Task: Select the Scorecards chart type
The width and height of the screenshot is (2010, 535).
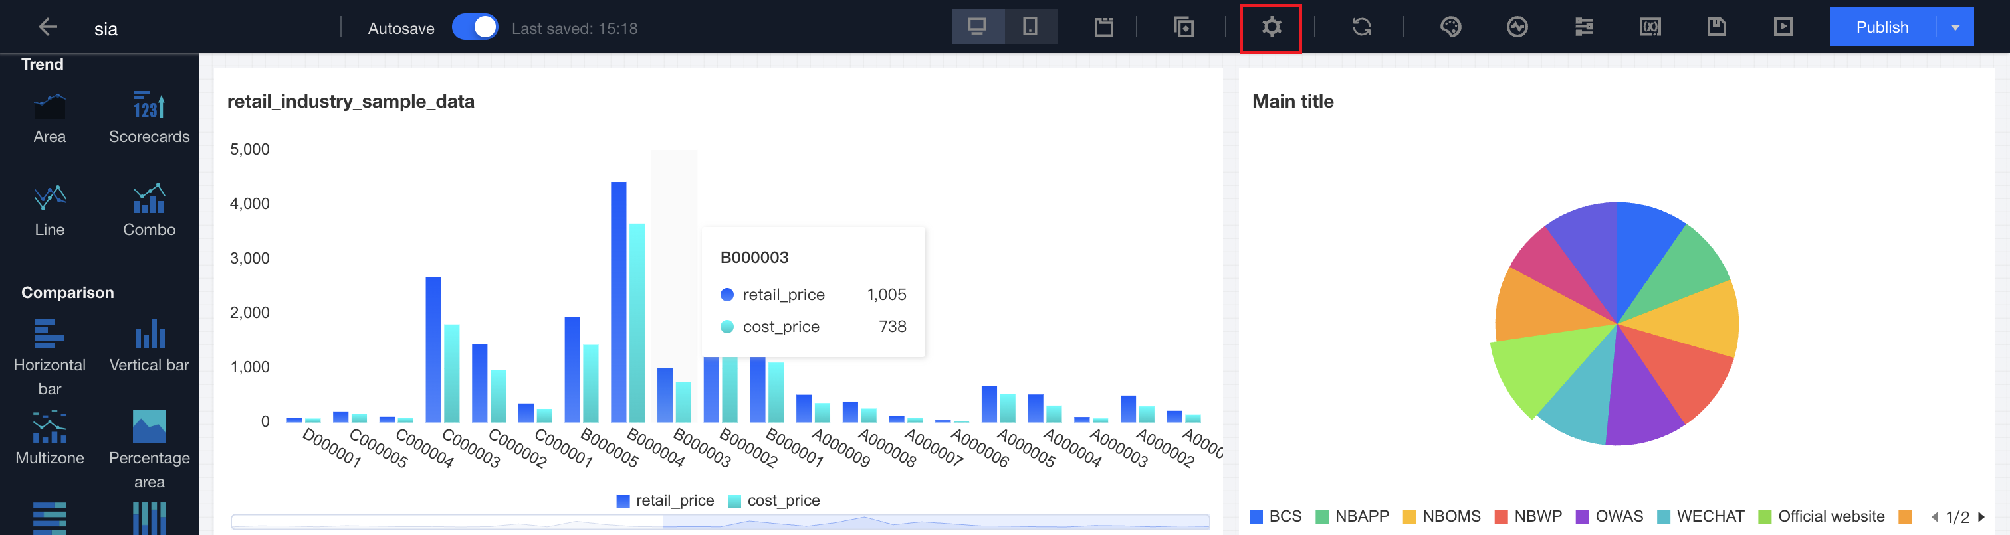Action: pos(149,117)
